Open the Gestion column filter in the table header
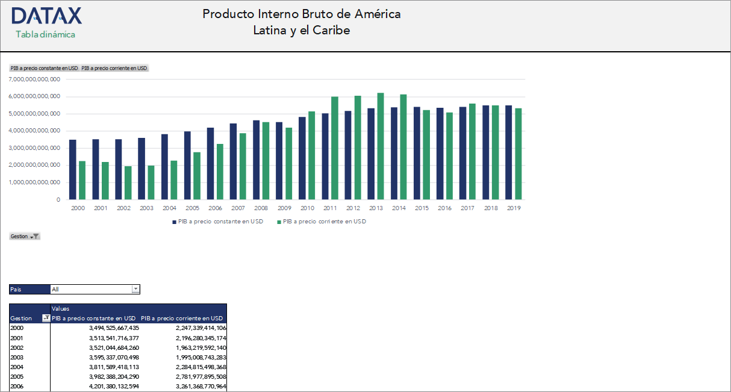 (x=46, y=318)
